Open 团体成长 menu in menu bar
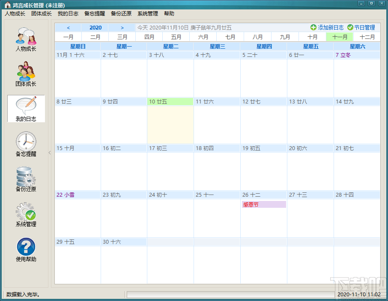The image size is (388, 301). pos(41,14)
